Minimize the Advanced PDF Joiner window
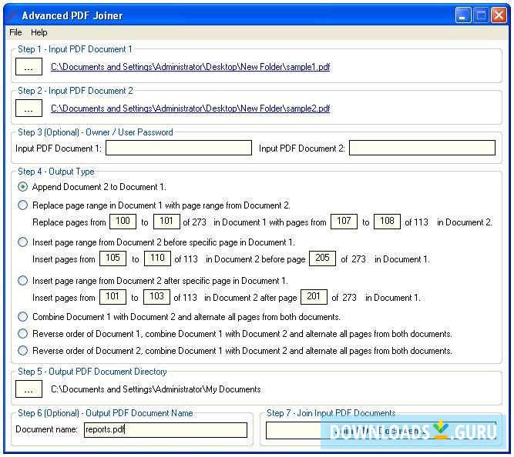 [x=463, y=15]
